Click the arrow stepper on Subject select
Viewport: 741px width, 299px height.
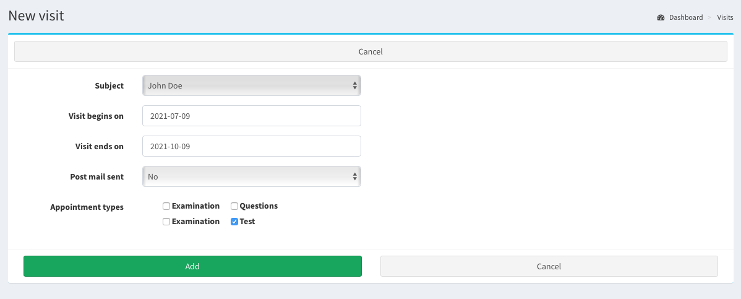[x=355, y=86]
